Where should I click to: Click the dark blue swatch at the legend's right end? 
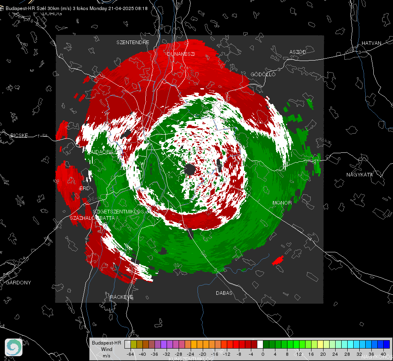click(x=387, y=344)
